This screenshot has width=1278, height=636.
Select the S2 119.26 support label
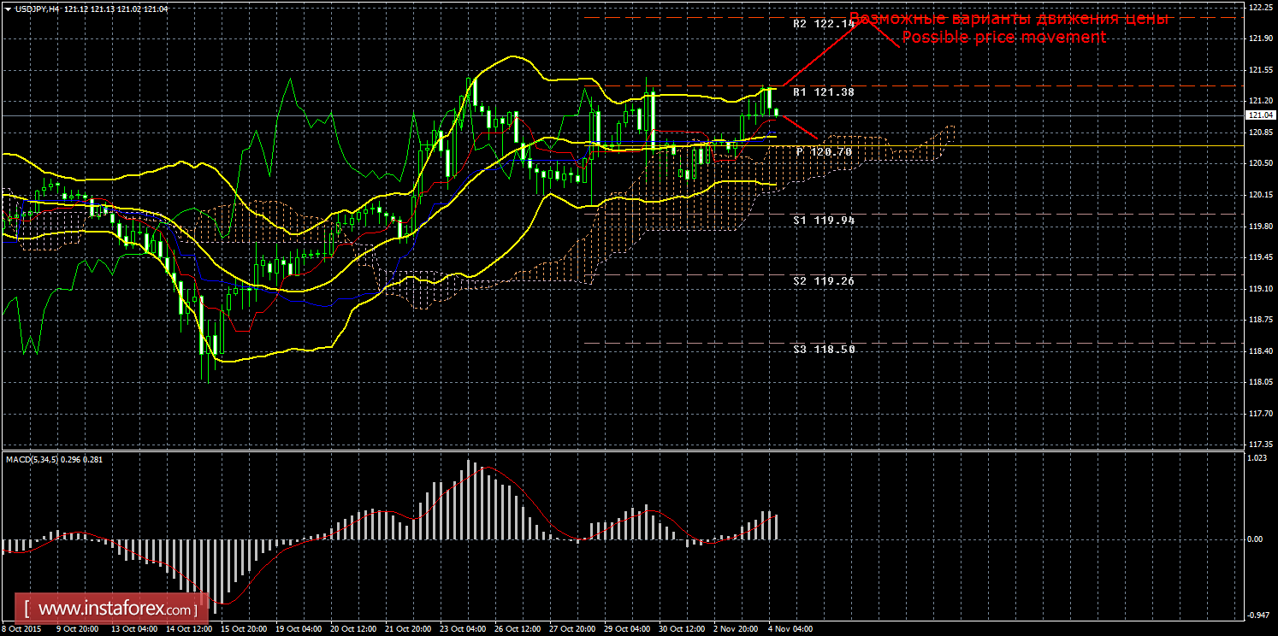click(823, 280)
